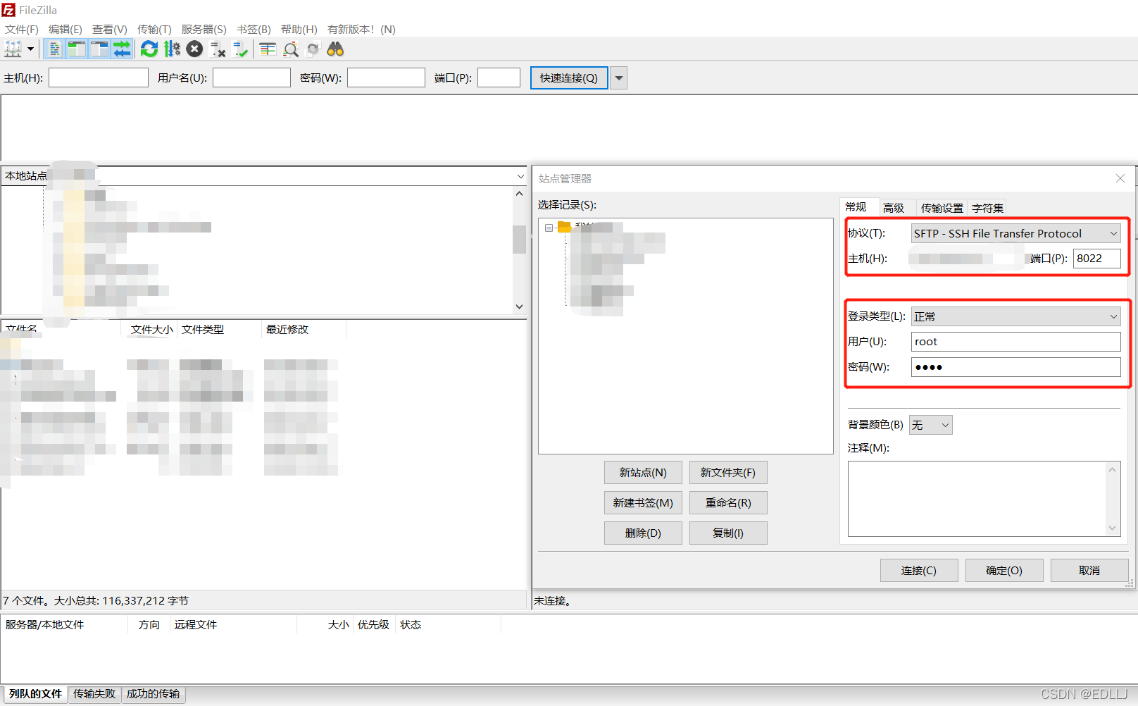Edit the site 密码(W) field
Viewport: 1138px width, 706px height.
point(1015,367)
